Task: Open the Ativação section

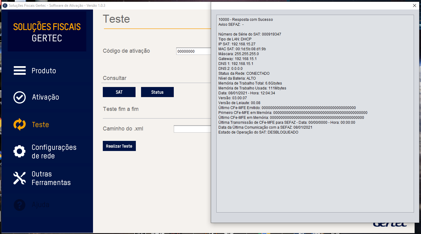Action: pyautogui.click(x=45, y=97)
